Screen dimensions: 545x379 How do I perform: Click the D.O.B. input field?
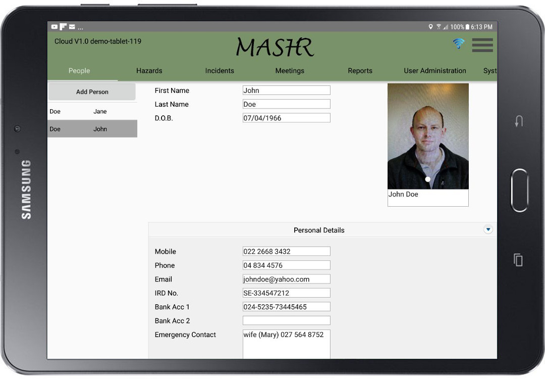click(286, 117)
